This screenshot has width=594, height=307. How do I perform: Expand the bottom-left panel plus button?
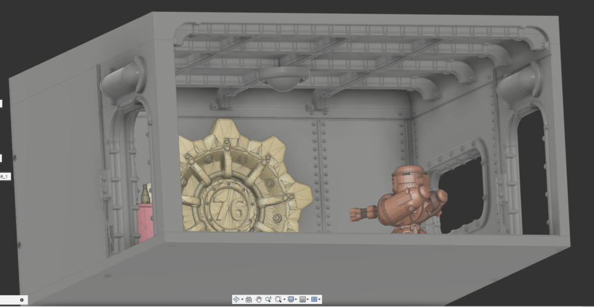pos(21,300)
